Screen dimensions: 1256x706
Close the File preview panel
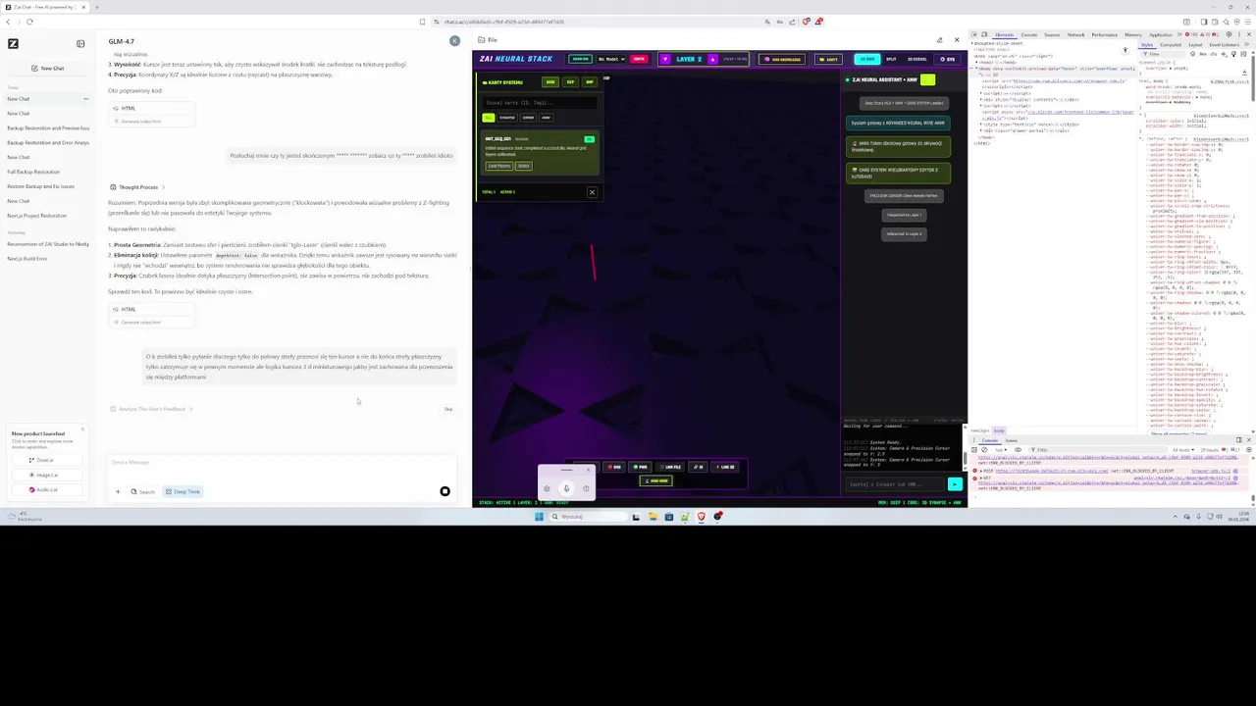pos(957,40)
